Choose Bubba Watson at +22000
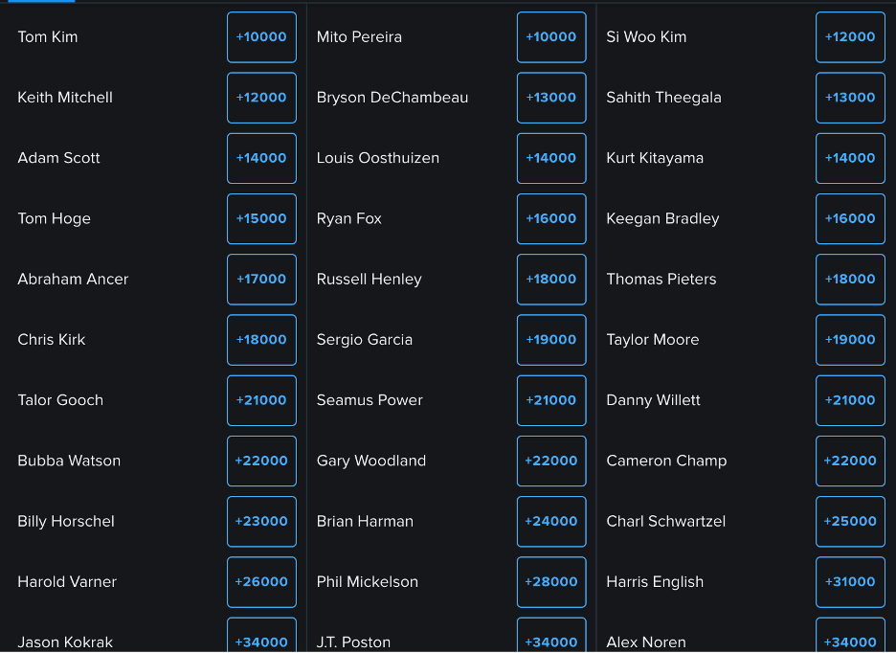 pyautogui.click(x=261, y=461)
